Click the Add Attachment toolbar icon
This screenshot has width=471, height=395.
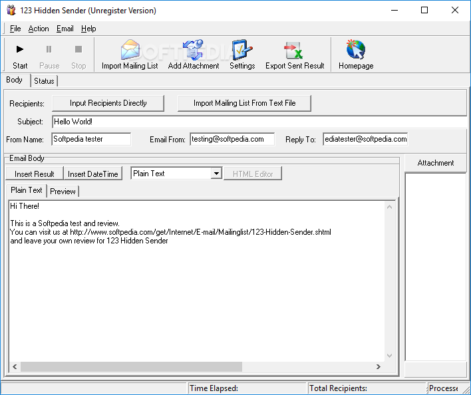[193, 49]
